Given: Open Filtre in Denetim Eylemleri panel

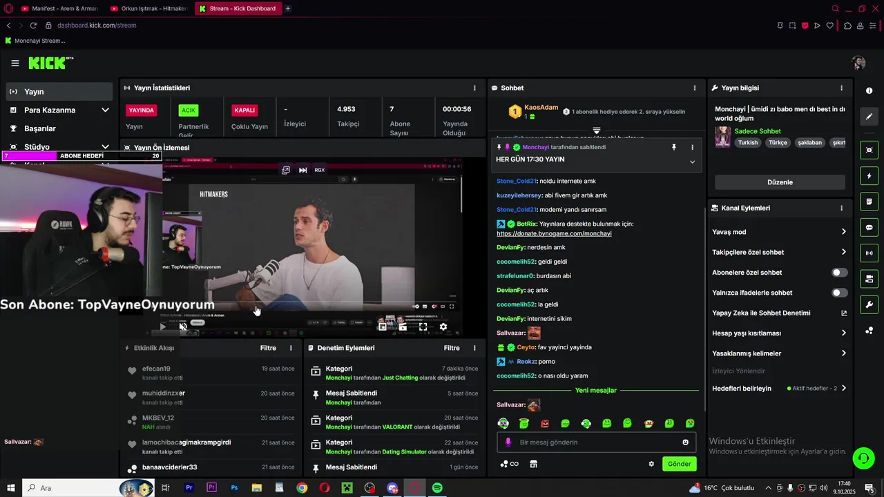Looking at the screenshot, I should [x=452, y=348].
